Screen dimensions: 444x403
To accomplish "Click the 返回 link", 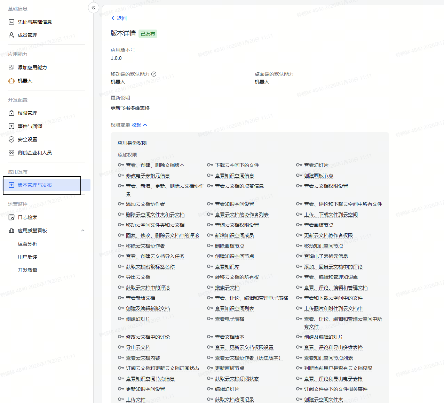I will pos(122,18).
